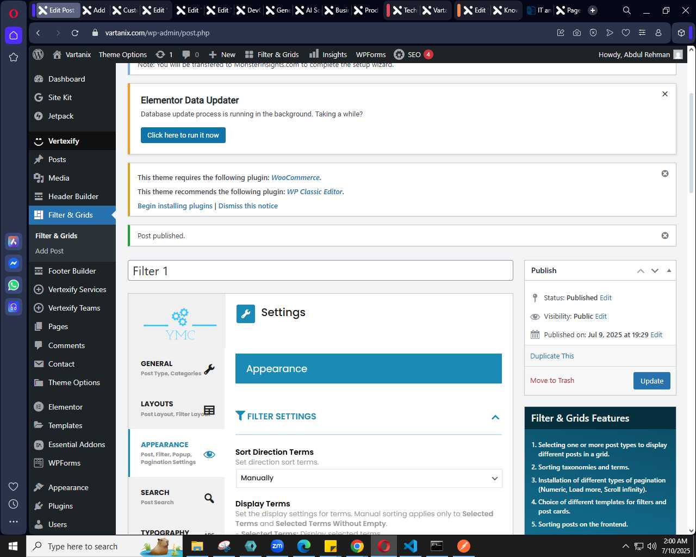The image size is (696, 557).
Task: Move Publish box down arrow
Action: pos(655,271)
